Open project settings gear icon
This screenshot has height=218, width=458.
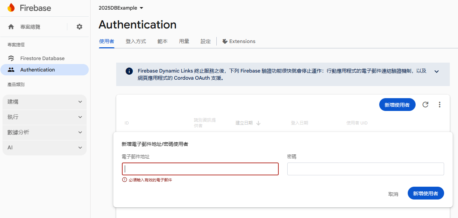tap(79, 27)
